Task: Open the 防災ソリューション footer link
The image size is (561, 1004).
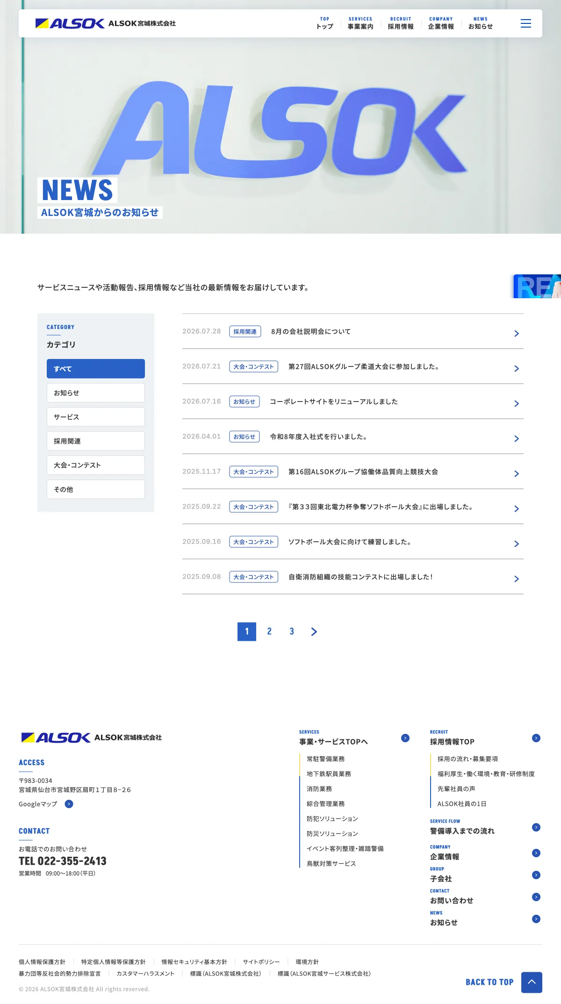Action: [332, 834]
